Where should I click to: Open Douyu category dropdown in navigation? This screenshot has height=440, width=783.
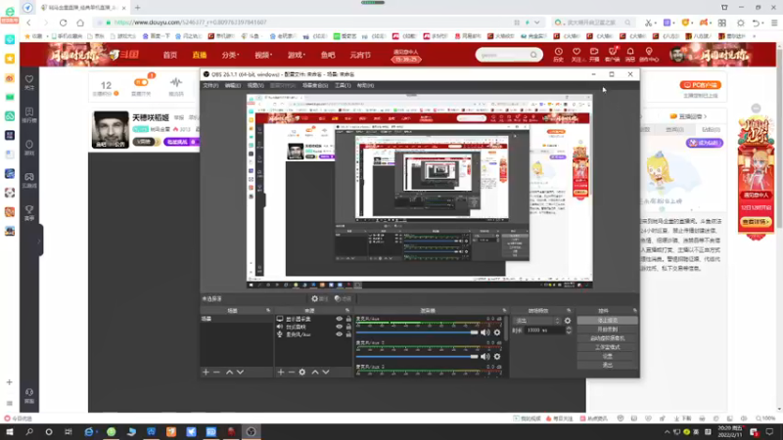230,55
